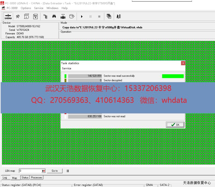Open the Options menu
This screenshot has width=215, height=187.
[x=26, y=8]
